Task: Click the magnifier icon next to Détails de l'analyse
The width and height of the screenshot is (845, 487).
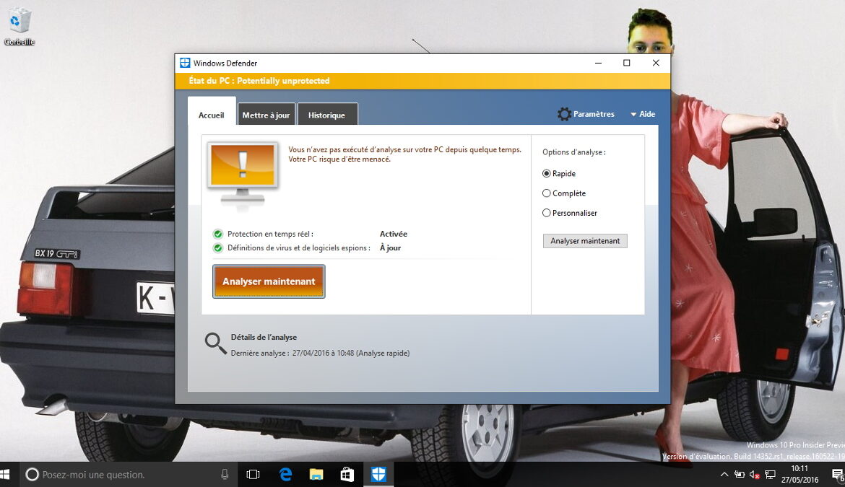Action: (215, 344)
